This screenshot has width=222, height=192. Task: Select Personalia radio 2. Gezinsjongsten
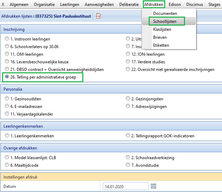click(x=128, y=98)
